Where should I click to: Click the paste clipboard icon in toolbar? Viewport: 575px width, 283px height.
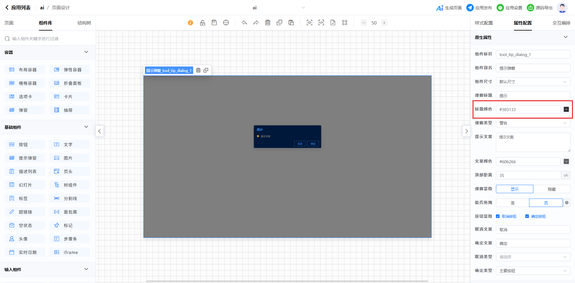pyautogui.click(x=291, y=23)
